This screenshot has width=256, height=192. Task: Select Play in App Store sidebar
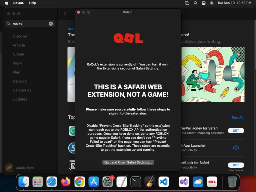pos(16,72)
